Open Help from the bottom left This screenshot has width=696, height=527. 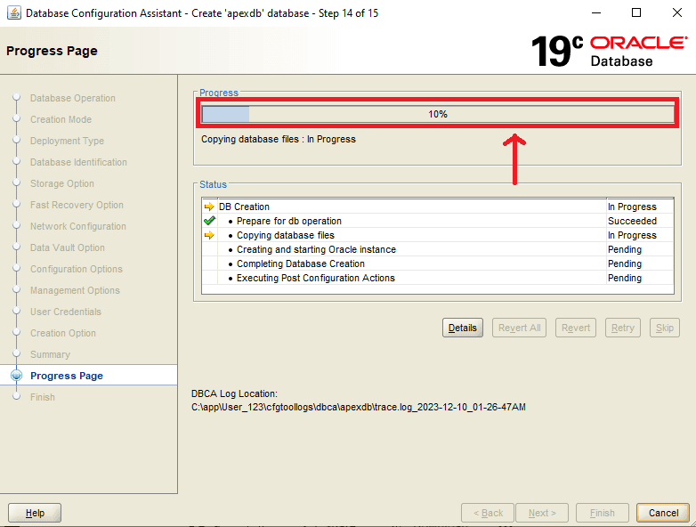coord(35,513)
